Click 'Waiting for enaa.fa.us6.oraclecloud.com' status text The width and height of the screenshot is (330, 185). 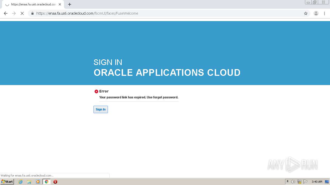pos(27,175)
